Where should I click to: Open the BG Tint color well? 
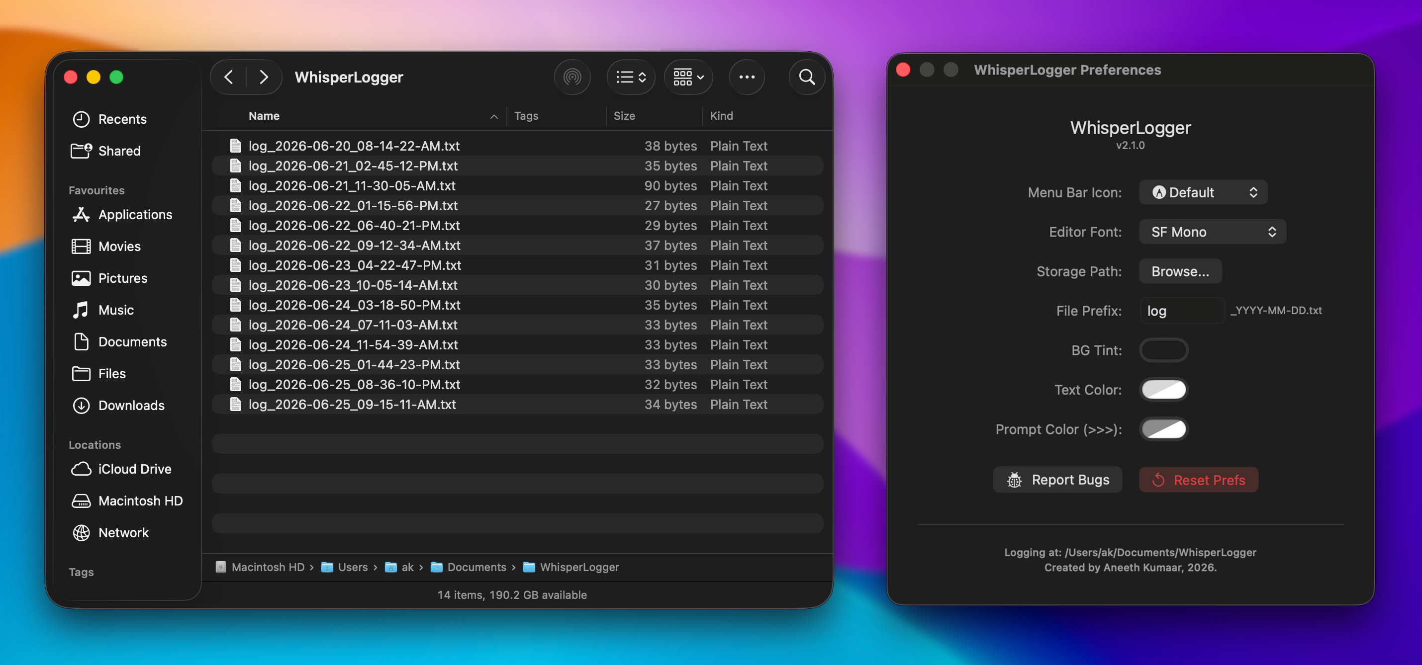click(1164, 350)
